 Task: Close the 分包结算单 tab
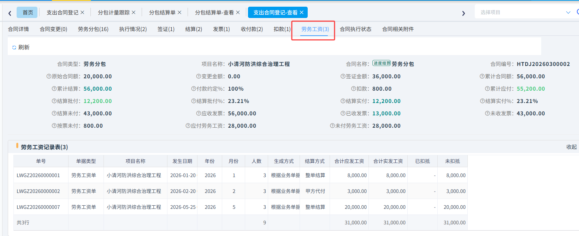[179, 12]
